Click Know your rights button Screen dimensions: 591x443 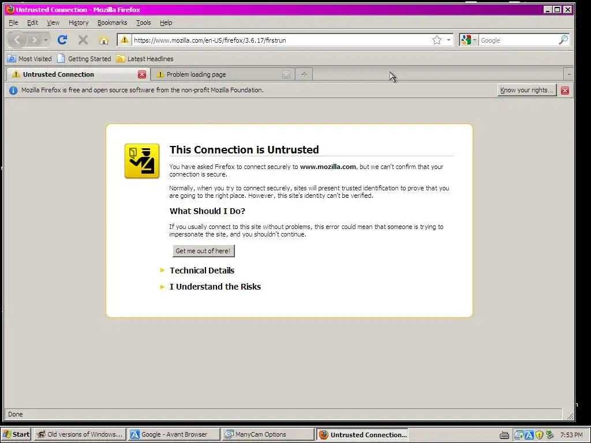pos(526,90)
